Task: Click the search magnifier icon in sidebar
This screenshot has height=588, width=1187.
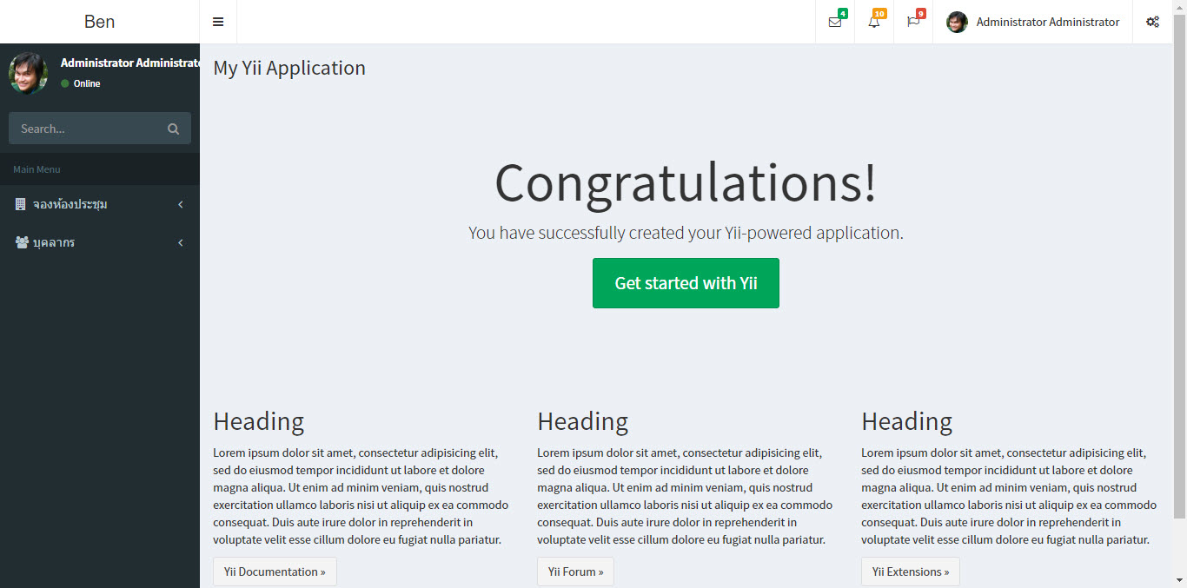Action: [174, 129]
